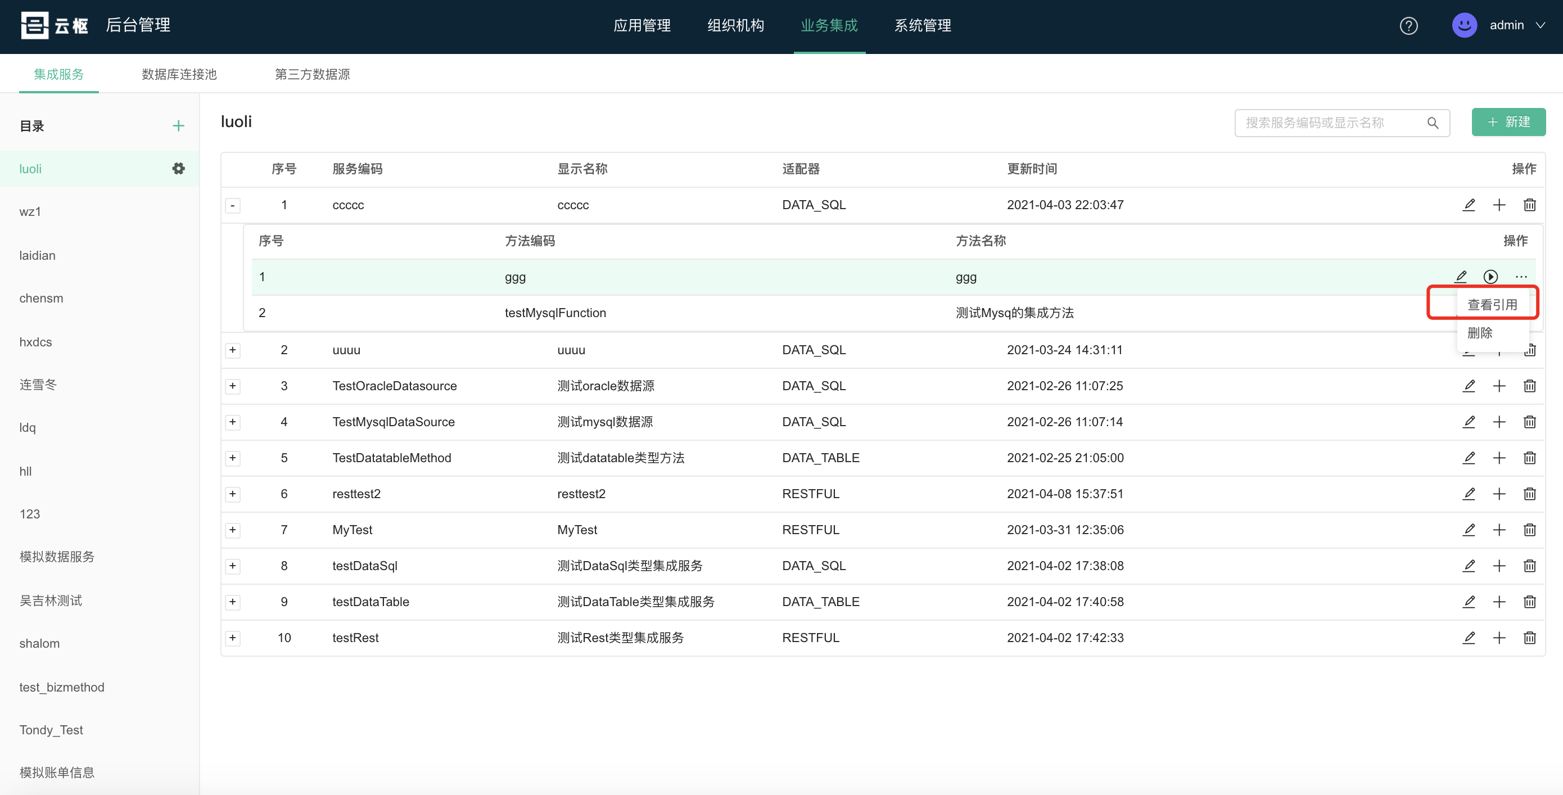The image size is (1563, 795).
Task: Add a method to testDataTable
Action: 1499,602
